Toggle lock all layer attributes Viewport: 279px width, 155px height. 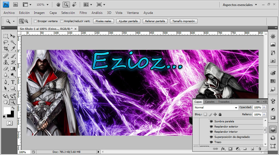pyautogui.click(x=220, y=114)
